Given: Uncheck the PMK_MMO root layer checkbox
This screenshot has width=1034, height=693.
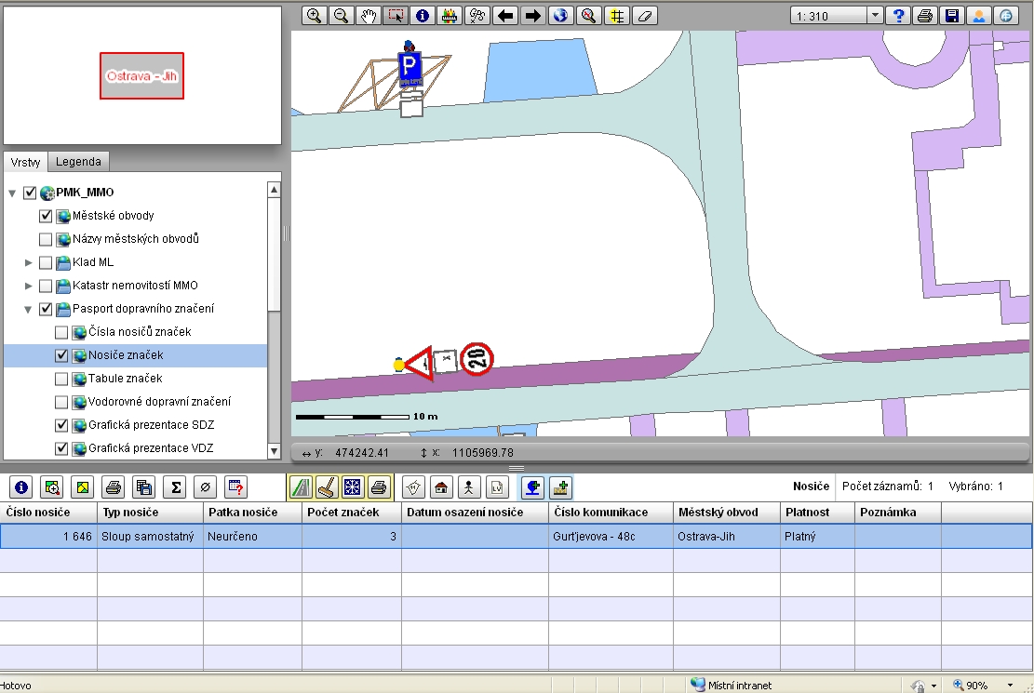Looking at the screenshot, I should 30,193.
